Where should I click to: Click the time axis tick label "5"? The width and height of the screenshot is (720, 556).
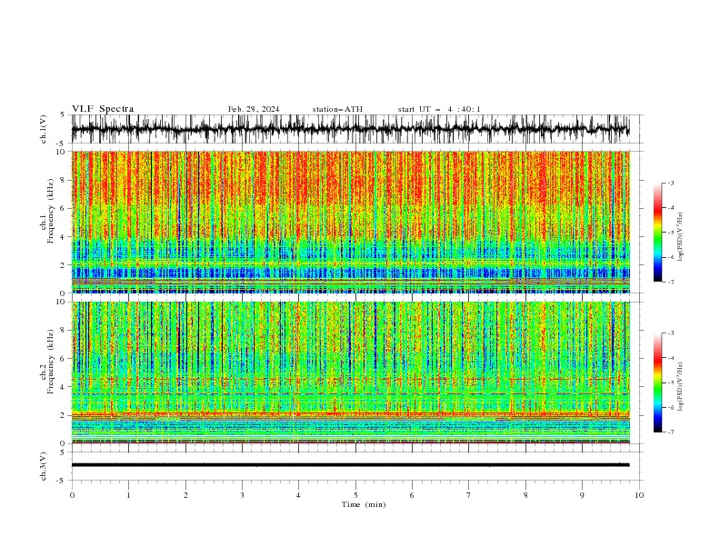(x=355, y=495)
